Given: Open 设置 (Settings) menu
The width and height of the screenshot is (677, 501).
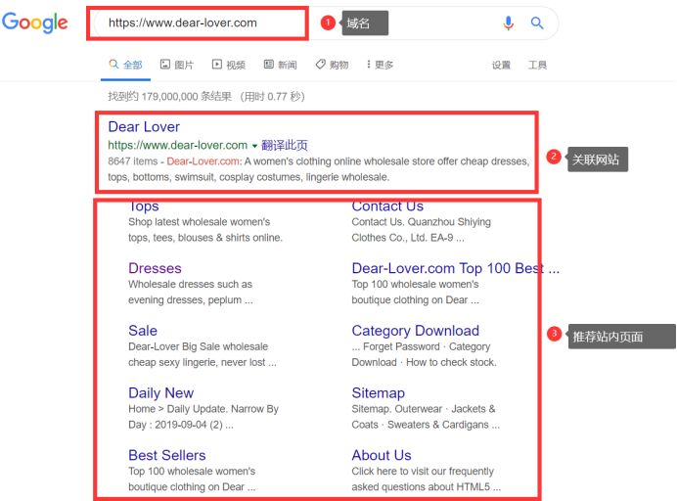Looking at the screenshot, I should tap(501, 66).
